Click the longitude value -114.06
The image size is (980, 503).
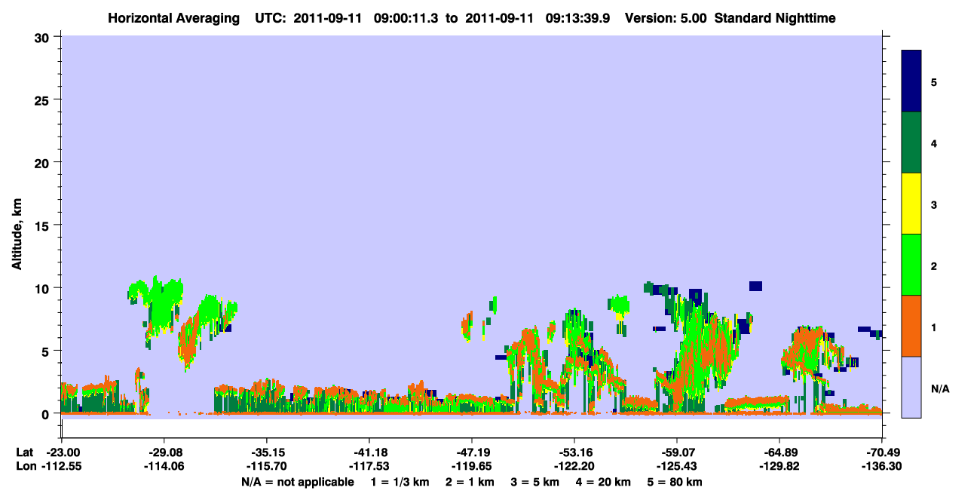click(164, 467)
